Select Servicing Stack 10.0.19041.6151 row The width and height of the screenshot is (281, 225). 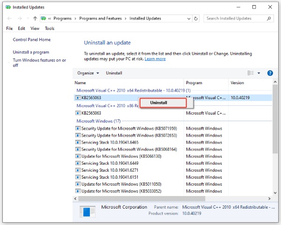(x=173, y=177)
